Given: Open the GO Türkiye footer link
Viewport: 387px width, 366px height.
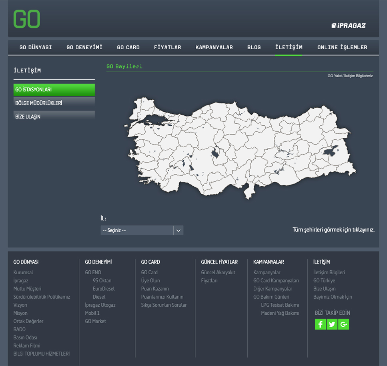Looking at the screenshot, I should (324, 281).
